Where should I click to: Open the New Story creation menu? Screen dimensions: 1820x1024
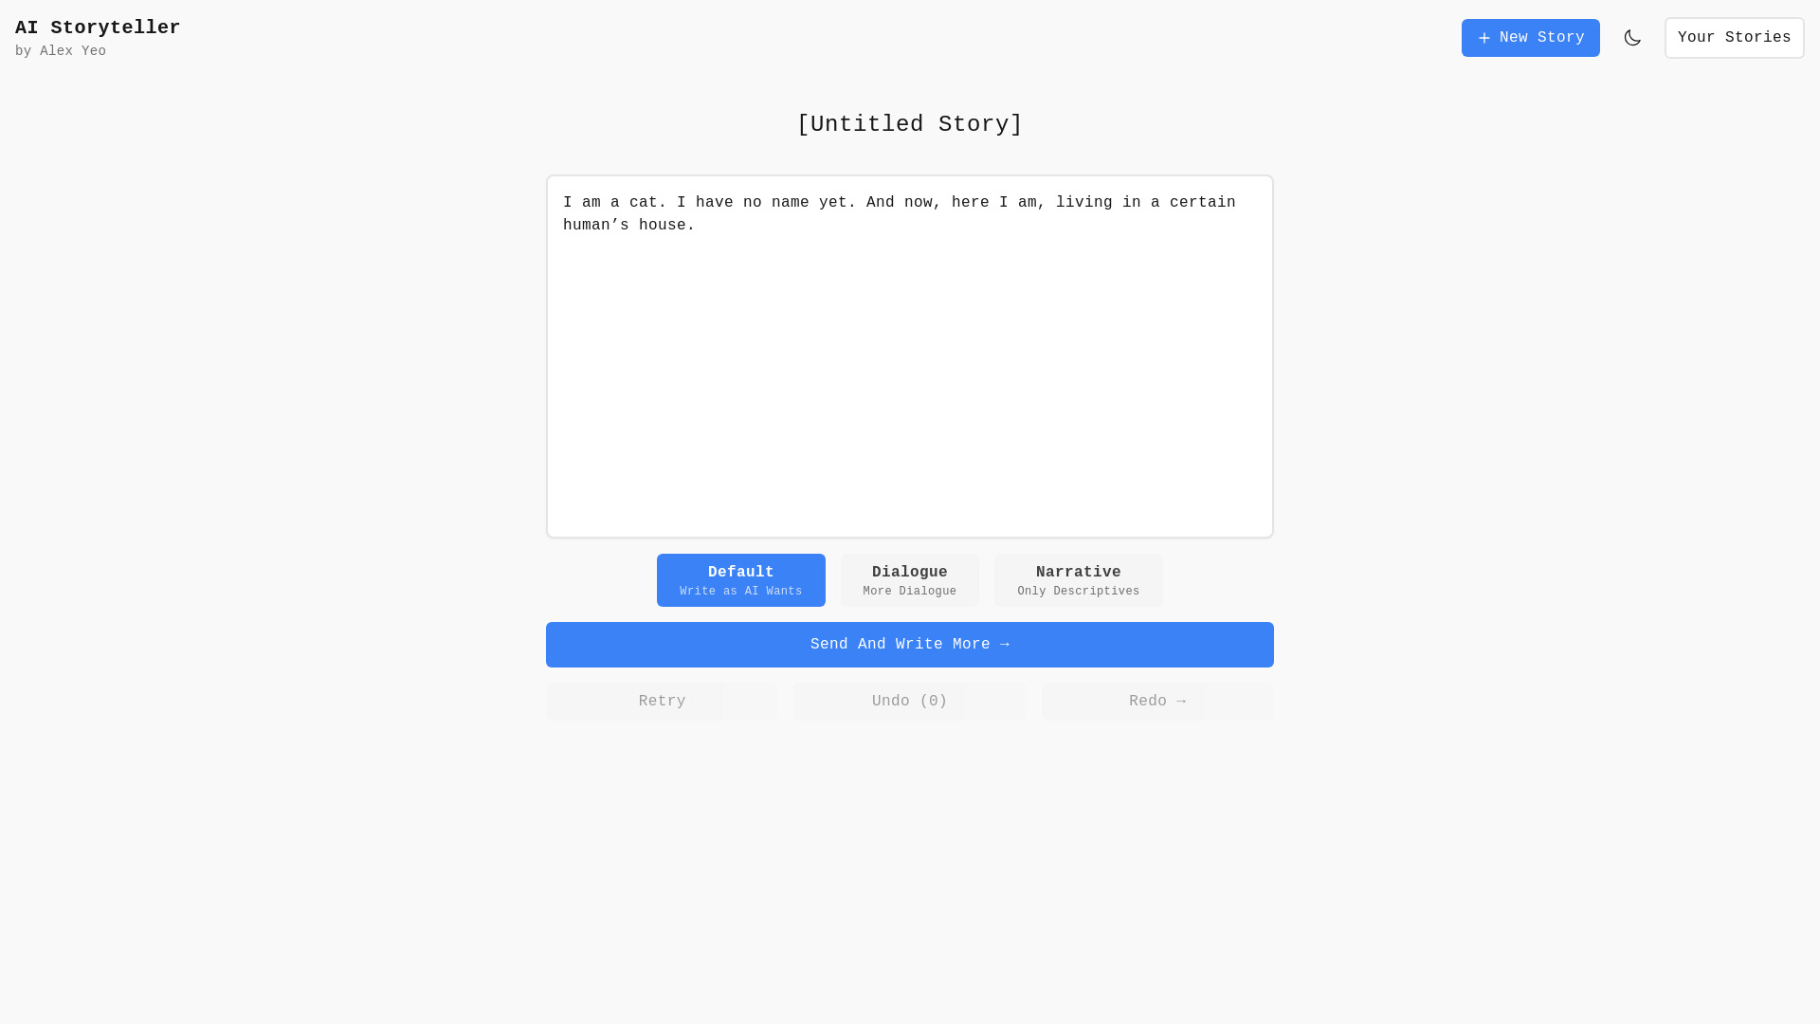point(1530,38)
